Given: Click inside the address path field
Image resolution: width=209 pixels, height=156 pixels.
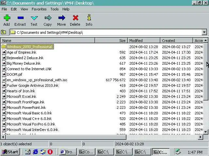Looking at the screenshot, I should [106, 32].
